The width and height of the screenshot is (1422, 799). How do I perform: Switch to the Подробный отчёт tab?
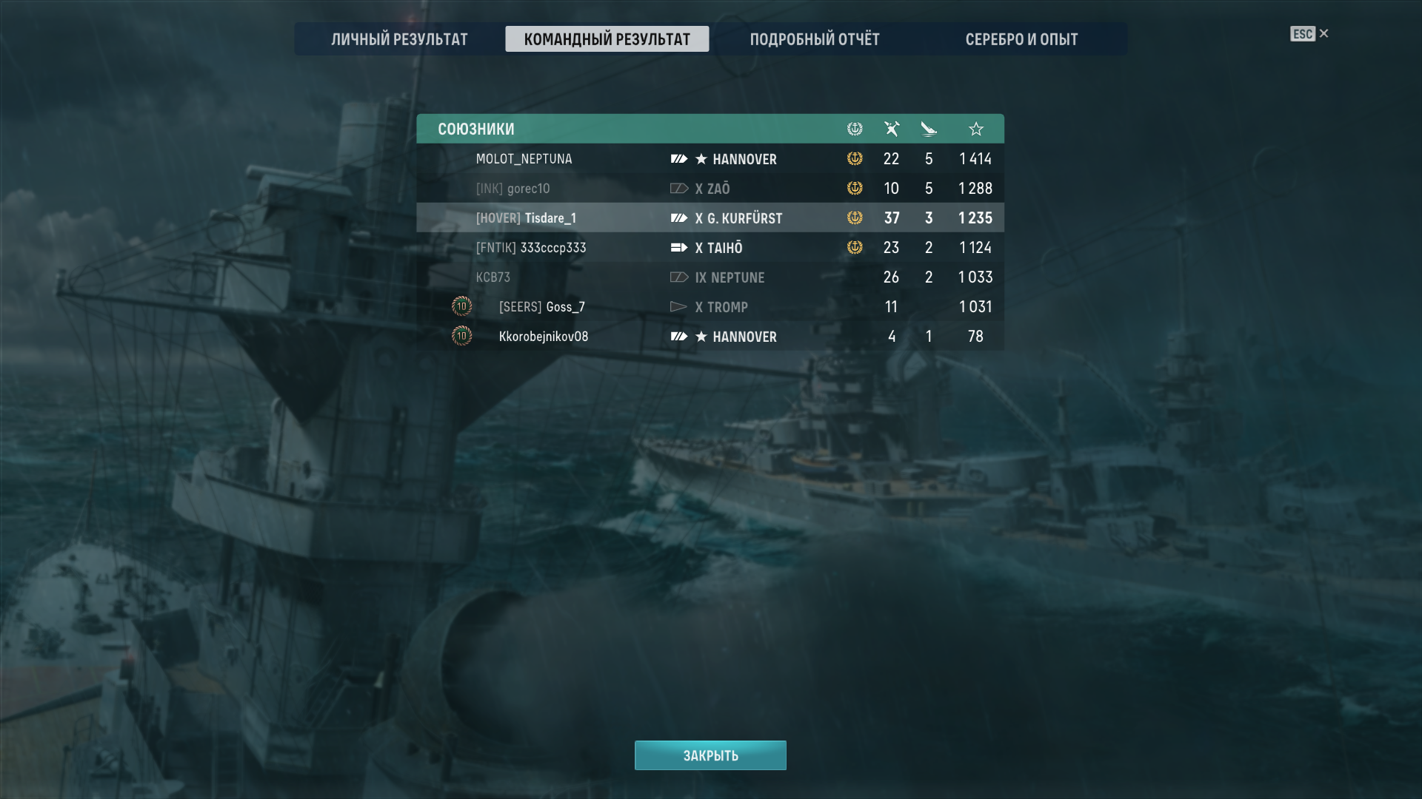[815, 39]
